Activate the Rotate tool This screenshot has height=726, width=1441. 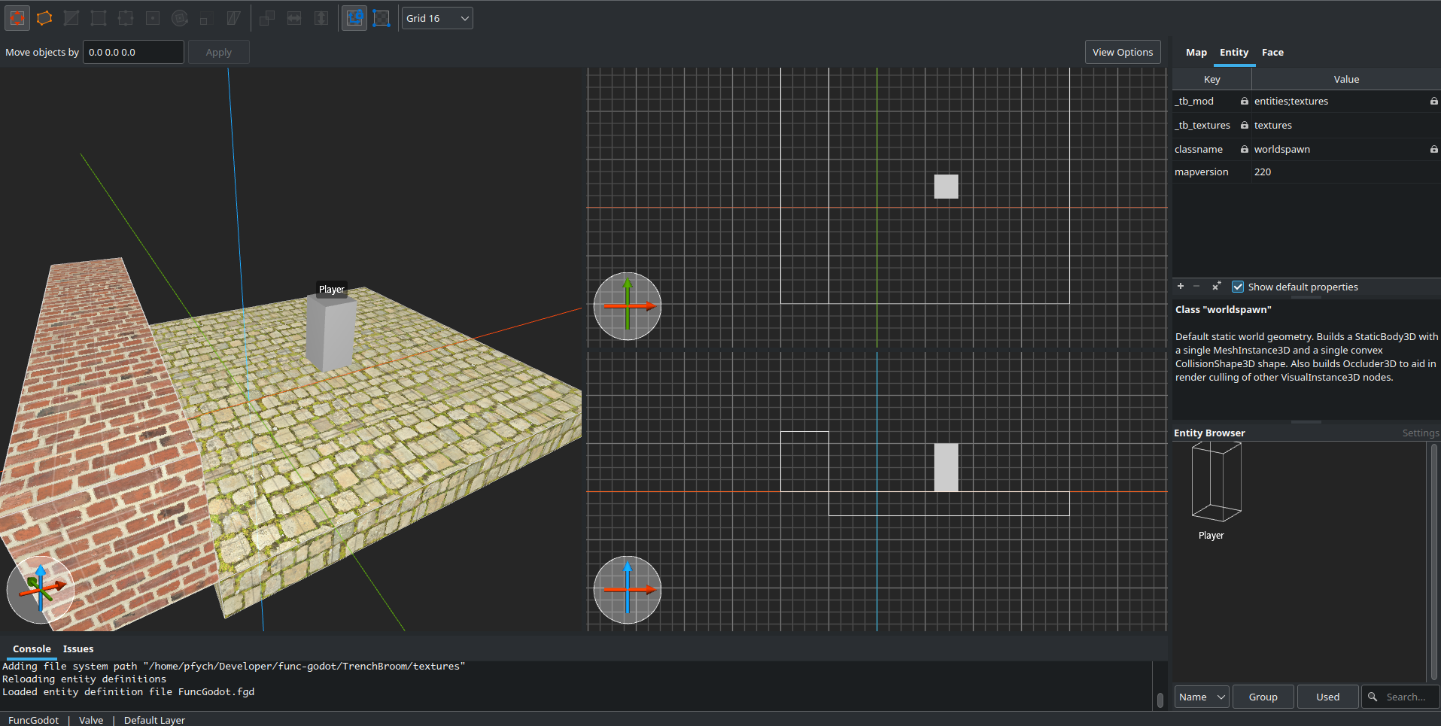[180, 18]
